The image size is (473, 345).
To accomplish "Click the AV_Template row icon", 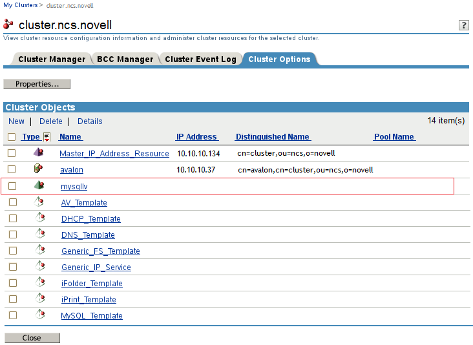I will tap(39, 202).
